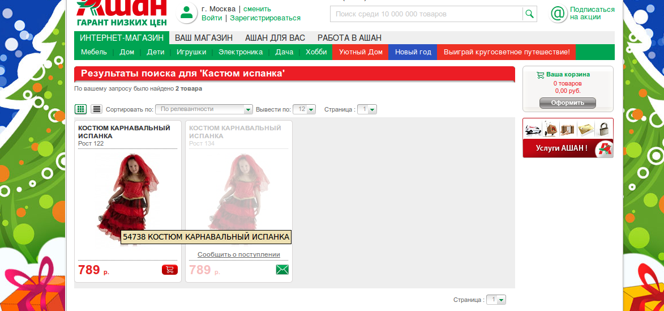Open the АШАН ДЛЯ ВАС tab

point(275,38)
